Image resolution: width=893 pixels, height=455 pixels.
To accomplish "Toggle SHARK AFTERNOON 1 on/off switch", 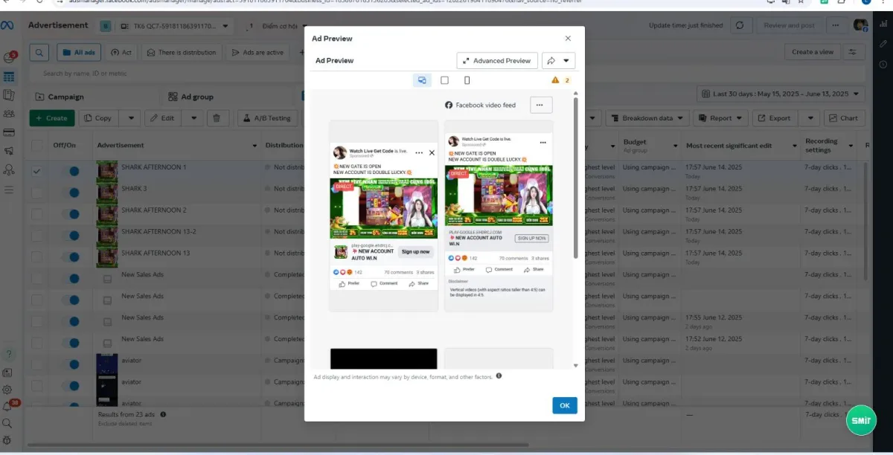I will [70, 171].
